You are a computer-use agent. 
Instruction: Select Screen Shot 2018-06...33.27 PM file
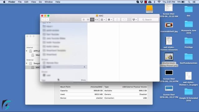[169, 88]
